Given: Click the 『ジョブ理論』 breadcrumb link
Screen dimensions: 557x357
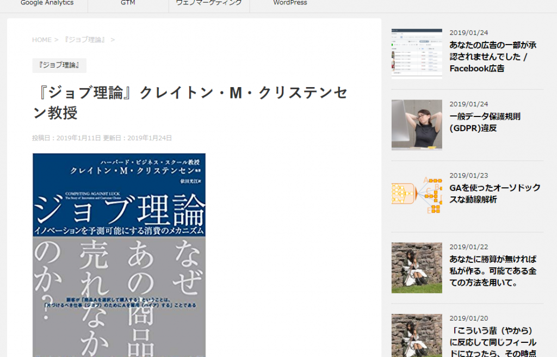Looking at the screenshot, I should click(x=84, y=40).
